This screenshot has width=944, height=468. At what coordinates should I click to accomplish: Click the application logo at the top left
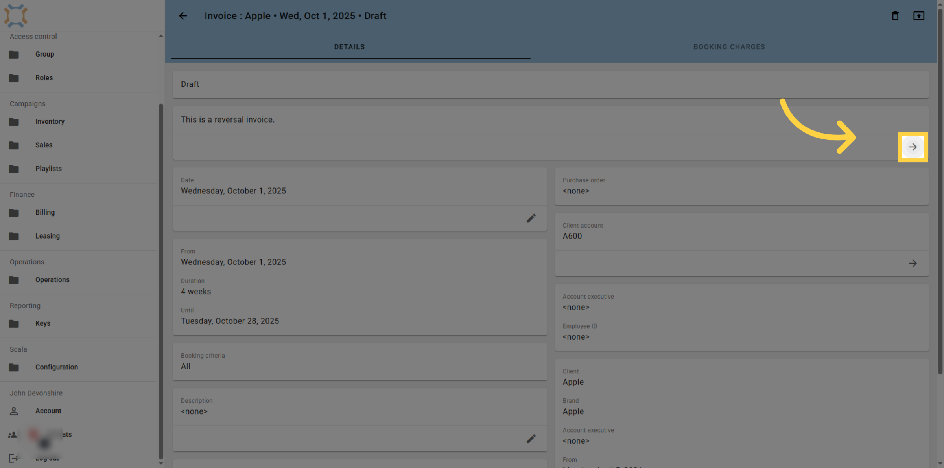16,15
